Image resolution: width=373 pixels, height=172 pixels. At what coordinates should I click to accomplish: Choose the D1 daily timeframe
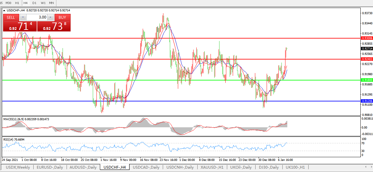click(34, 3)
